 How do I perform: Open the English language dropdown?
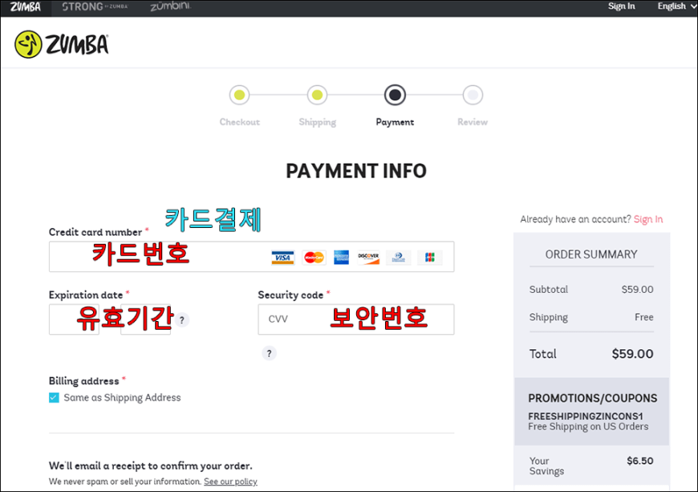click(676, 6)
